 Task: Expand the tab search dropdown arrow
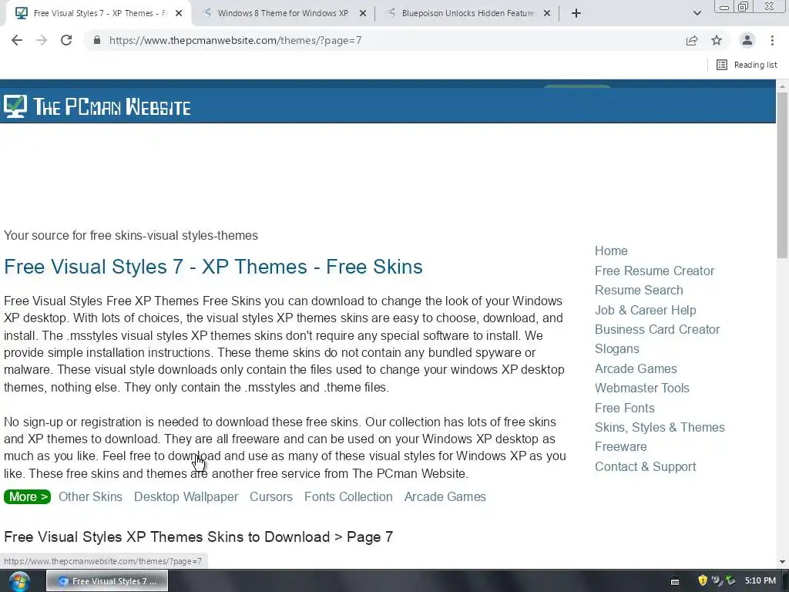tap(697, 13)
